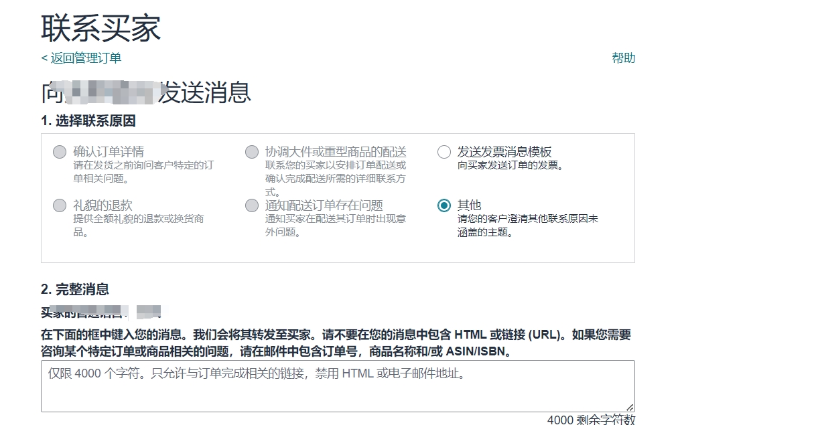820x425 pixels.
Task: Pick the 礼貌的退款 radio button
Action: (x=60, y=205)
